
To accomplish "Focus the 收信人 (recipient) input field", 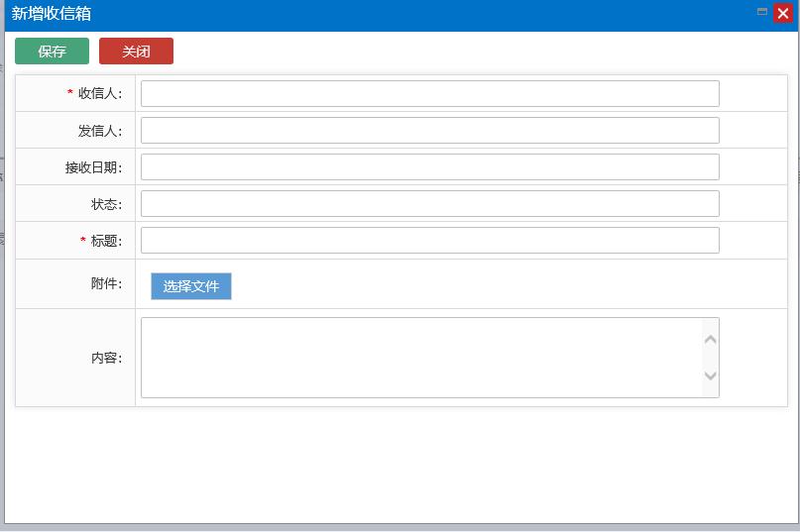I will click(429, 93).
